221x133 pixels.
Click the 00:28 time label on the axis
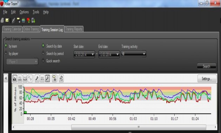30,119
